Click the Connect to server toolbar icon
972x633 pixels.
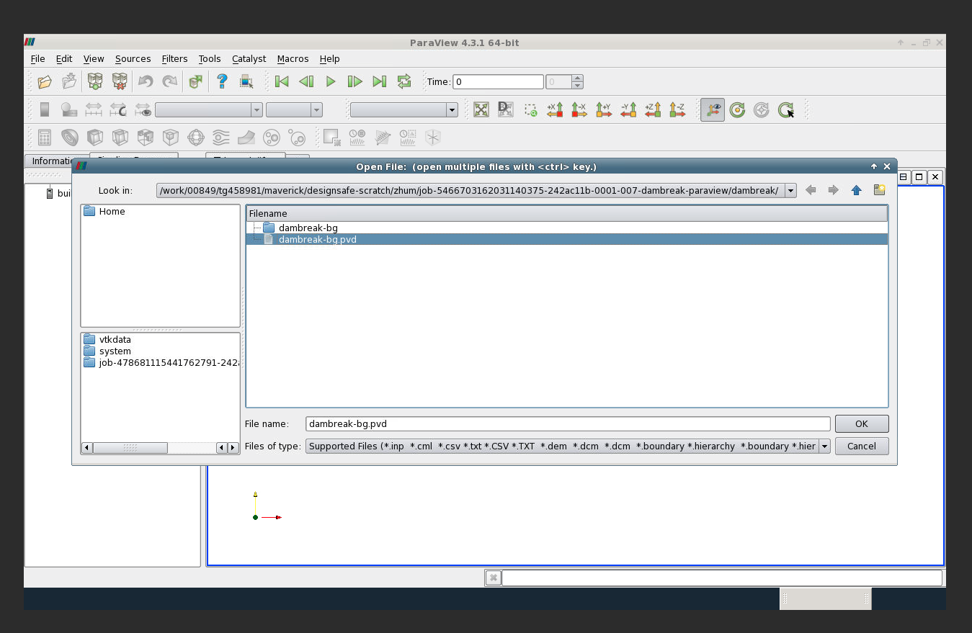tap(95, 81)
